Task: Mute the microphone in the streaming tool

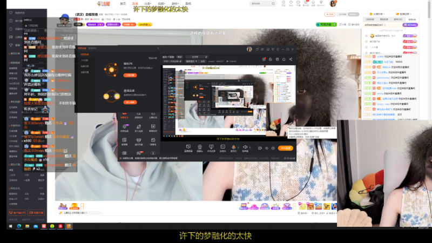Action: pyautogui.click(x=233, y=147)
